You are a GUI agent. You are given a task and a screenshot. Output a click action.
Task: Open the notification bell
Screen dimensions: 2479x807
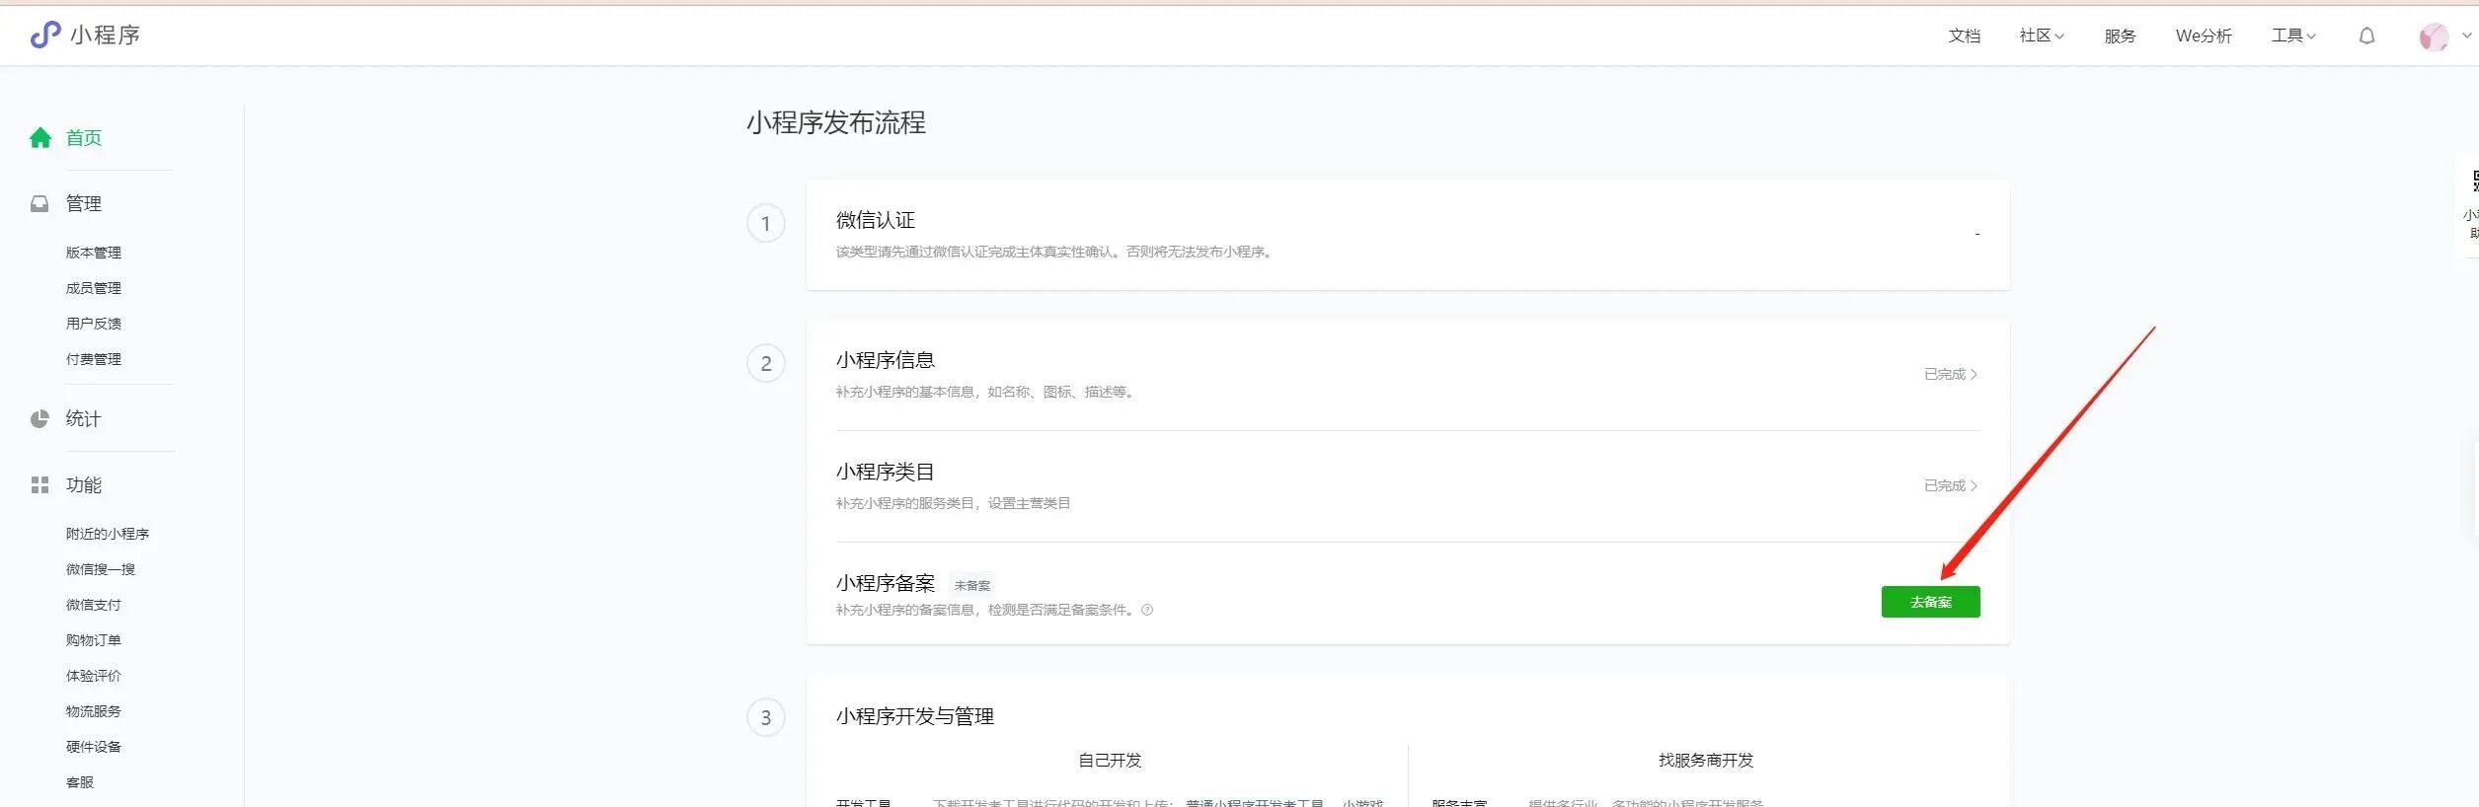[x=2366, y=37]
